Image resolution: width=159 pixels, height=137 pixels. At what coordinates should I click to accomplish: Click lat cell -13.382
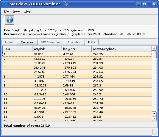click(47, 81)
